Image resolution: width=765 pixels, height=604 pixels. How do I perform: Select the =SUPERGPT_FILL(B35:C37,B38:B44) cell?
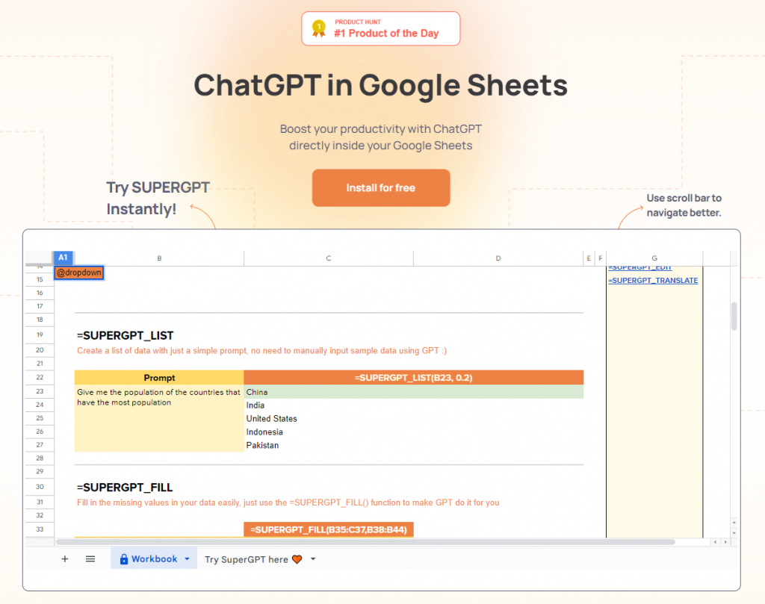(329, 529)
